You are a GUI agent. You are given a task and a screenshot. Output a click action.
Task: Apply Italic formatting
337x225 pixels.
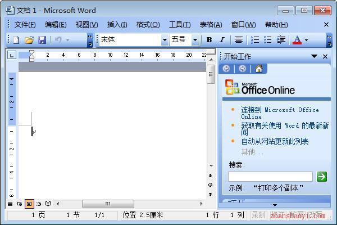pyautogui.click(x=222, y=39)
